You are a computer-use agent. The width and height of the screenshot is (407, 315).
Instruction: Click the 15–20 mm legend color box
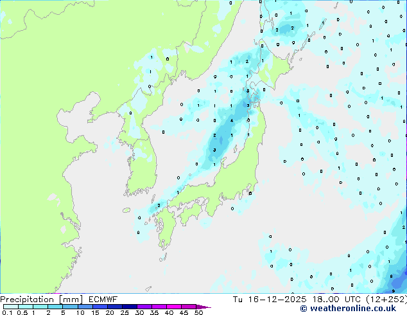coord(100,307)
